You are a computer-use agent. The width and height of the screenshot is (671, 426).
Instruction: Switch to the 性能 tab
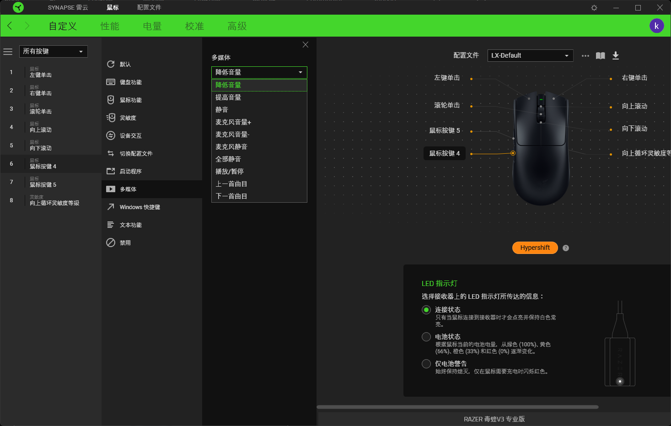point(110,26)
